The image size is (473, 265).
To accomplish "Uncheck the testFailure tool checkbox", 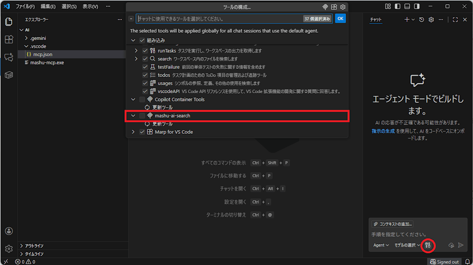I will coord(145,67).
